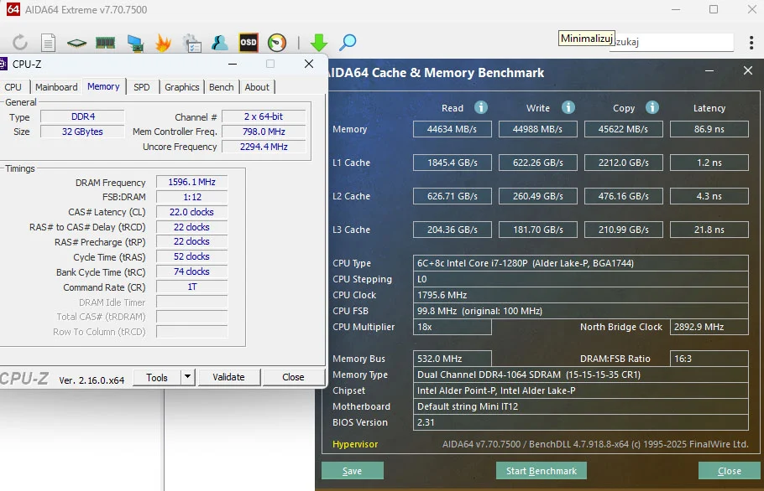The image size is (764, 491).
Task: Save the benchmark results
Action: tap(353, 471)
